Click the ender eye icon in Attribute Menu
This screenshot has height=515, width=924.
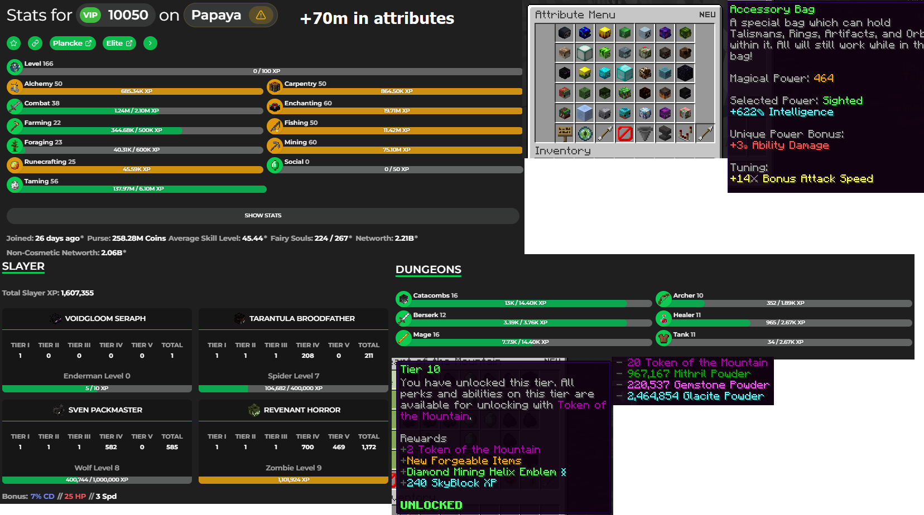click(x=585, y=133)
